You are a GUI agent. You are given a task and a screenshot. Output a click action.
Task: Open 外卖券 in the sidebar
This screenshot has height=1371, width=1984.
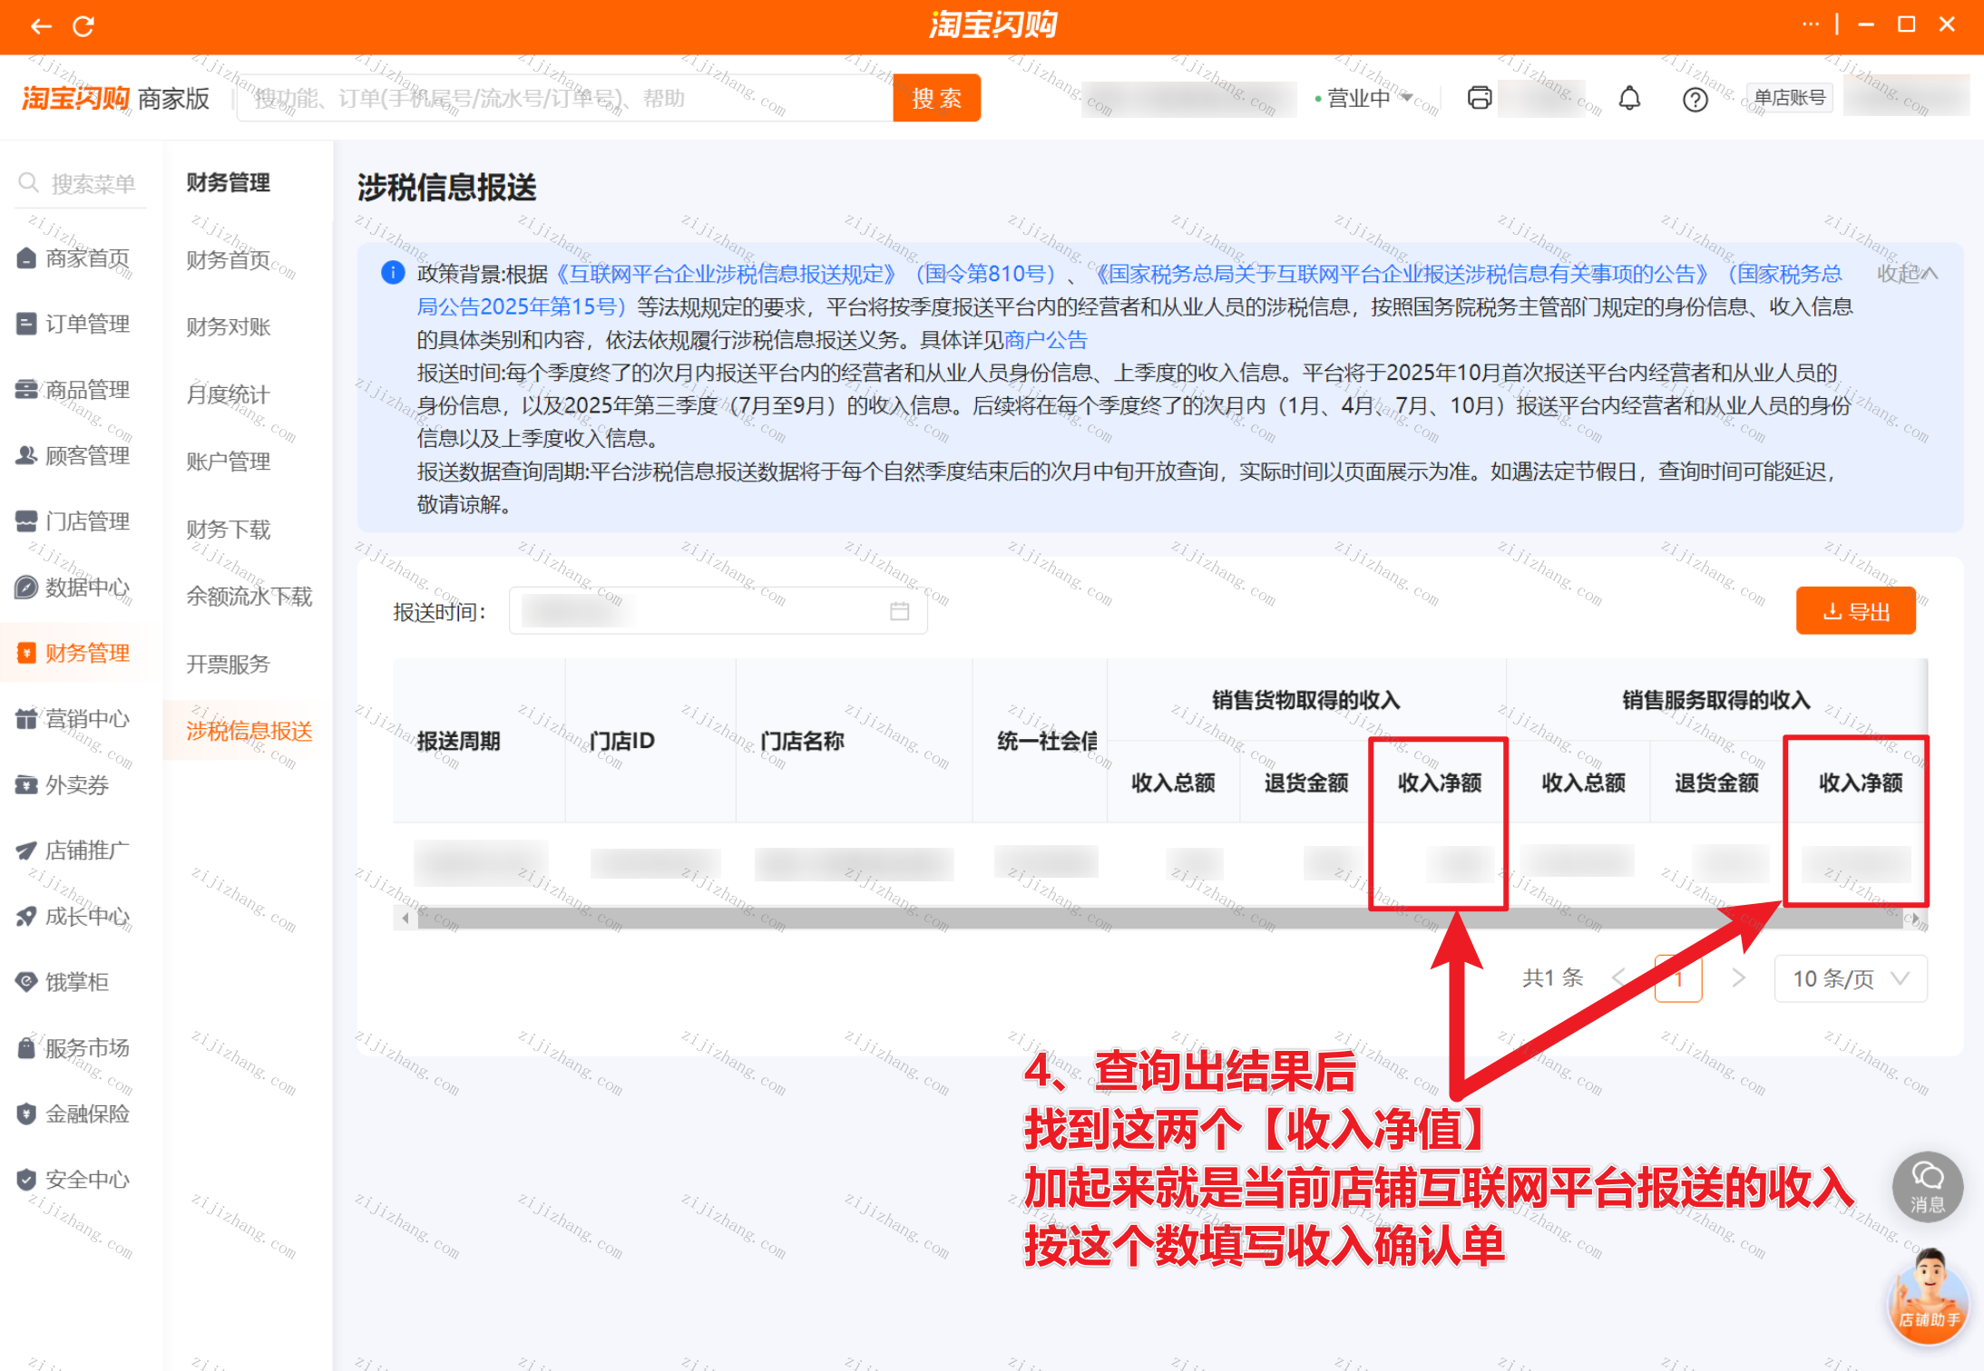(x=64, y=784)
